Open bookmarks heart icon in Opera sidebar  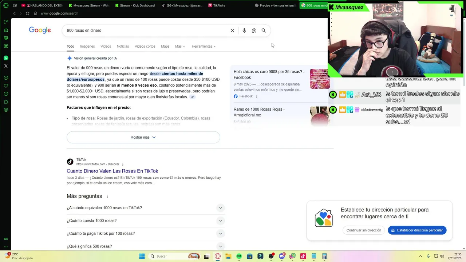6,86
